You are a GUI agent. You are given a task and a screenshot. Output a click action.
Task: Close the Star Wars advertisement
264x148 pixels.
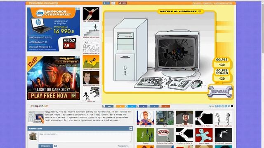(79, 57)
